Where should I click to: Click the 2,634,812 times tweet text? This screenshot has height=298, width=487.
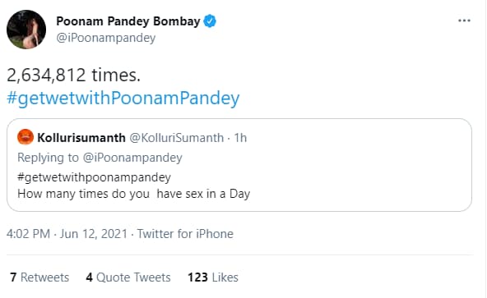(x=73, y=76)
